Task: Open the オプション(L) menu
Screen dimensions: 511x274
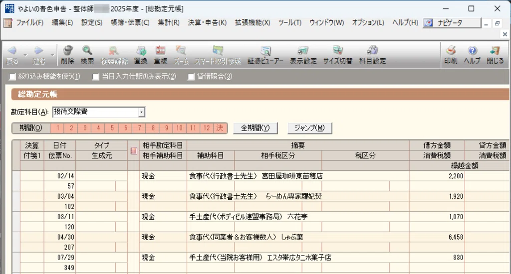Action: [x=368, y=23]
